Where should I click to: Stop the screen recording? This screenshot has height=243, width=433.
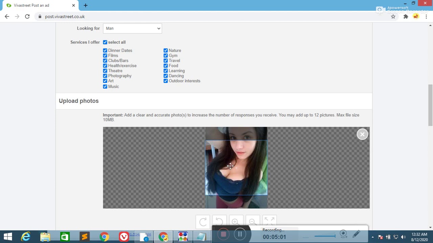coord(223,234)
